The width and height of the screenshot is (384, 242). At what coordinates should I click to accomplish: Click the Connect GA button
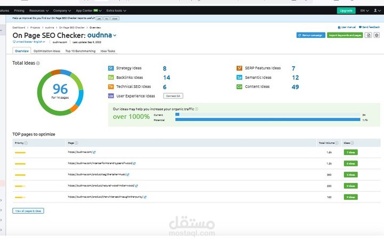tap(173, 96)
